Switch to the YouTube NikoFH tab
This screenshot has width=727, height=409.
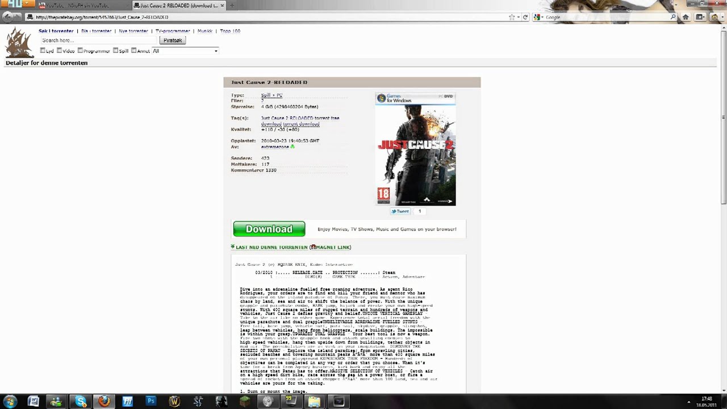point(83,5)
